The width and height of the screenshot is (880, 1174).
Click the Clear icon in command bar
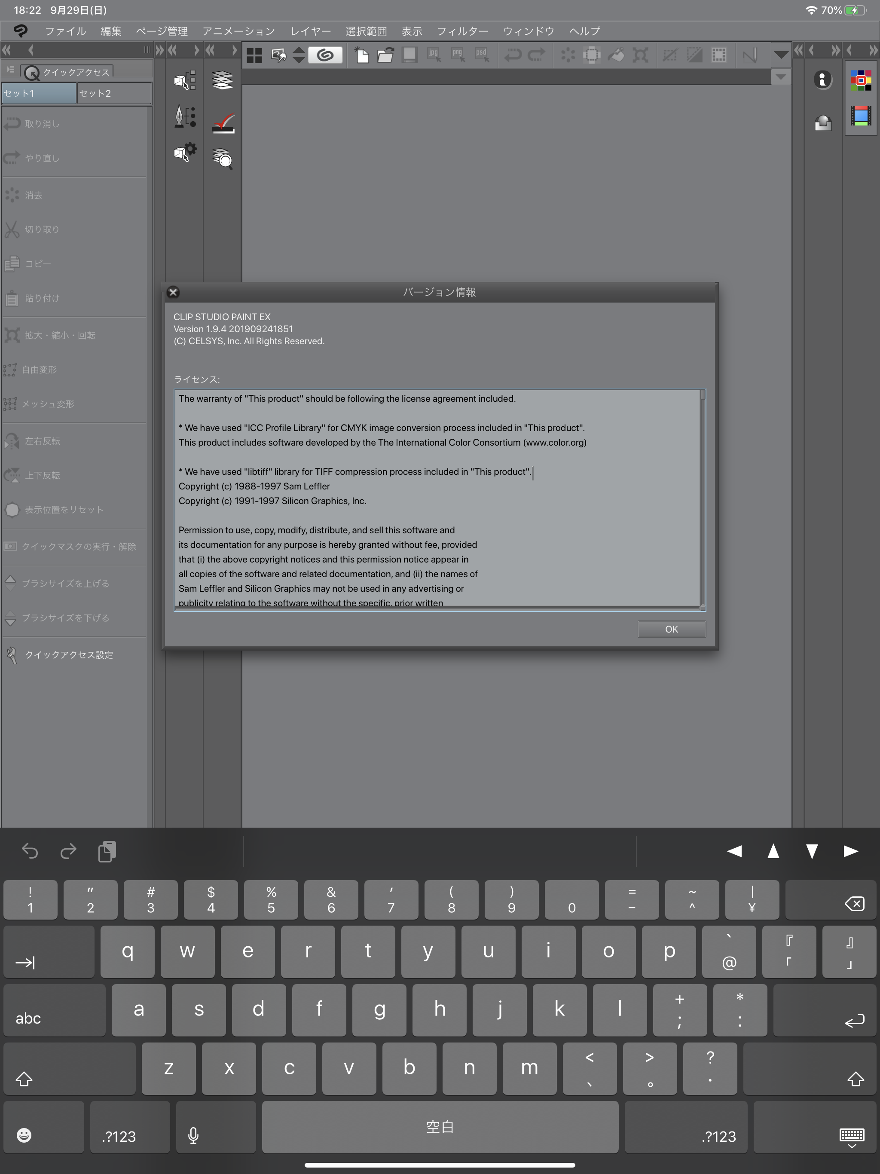click(568, 55)
